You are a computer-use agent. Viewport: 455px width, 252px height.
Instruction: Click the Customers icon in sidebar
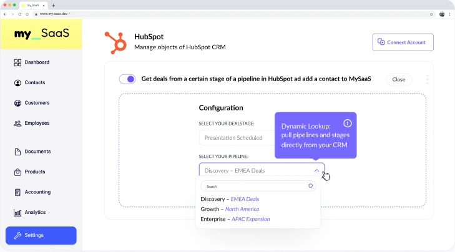[17, 103]
